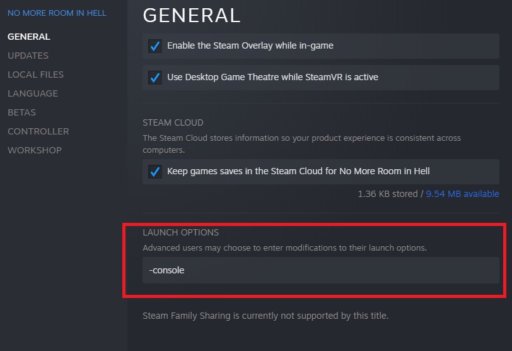This screenshot has height=351, width=512.
Task: Select the GENERAL settings tab
Action: click(29, 37)
